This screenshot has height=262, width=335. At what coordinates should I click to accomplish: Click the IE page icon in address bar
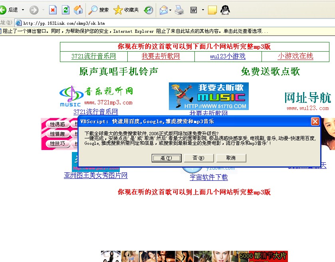[x=19, y=23]
